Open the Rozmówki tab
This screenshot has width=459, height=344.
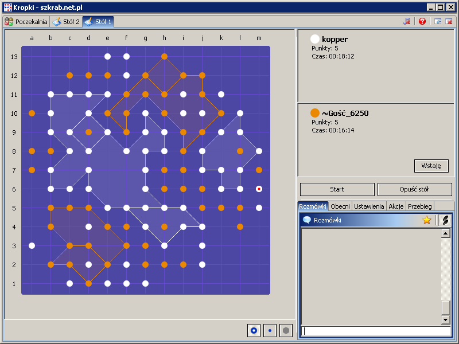coord(313,206)
